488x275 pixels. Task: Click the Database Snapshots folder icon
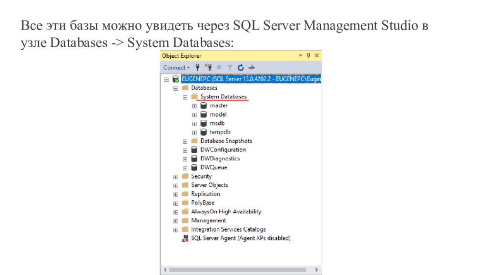(x=194, y=141)
